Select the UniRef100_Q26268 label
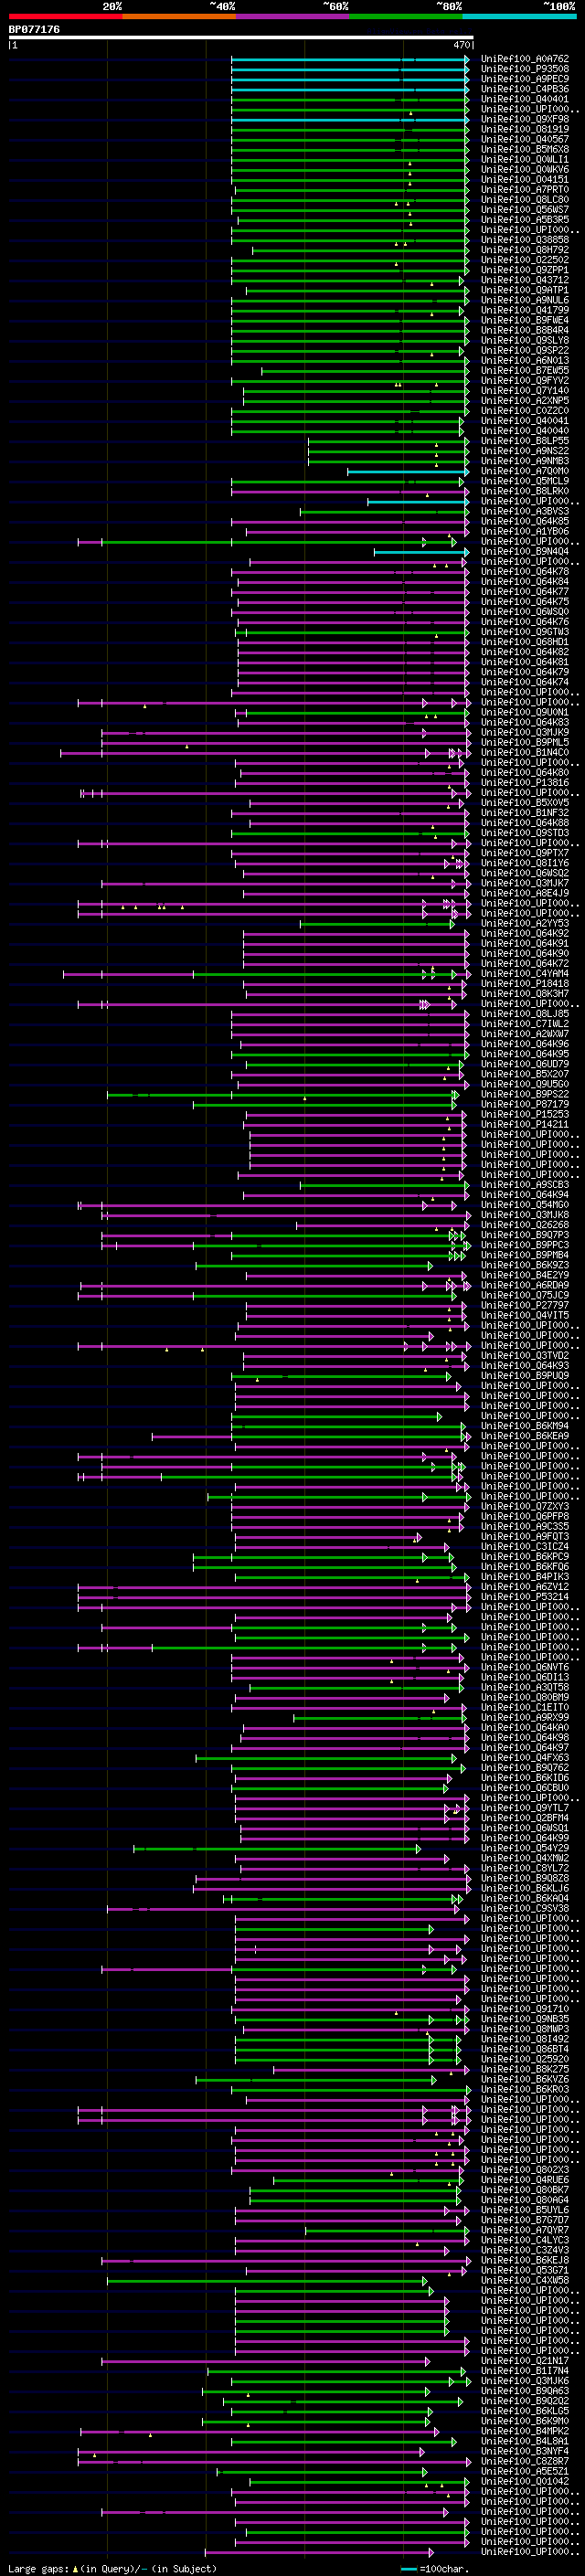 tap(525, 1225)
